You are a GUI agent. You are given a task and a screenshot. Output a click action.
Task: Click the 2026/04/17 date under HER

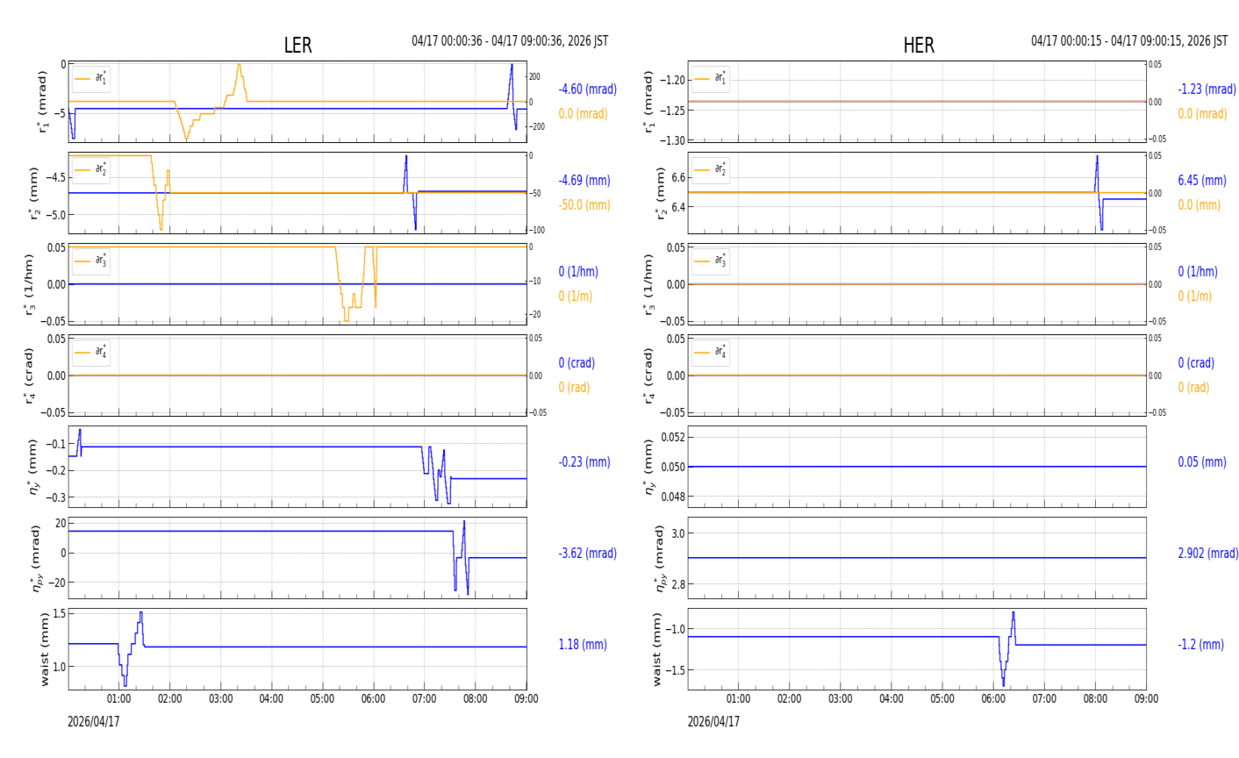tap(713, 722)
